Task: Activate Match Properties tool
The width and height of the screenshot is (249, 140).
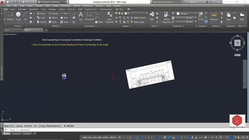Action: pos(167,17)
